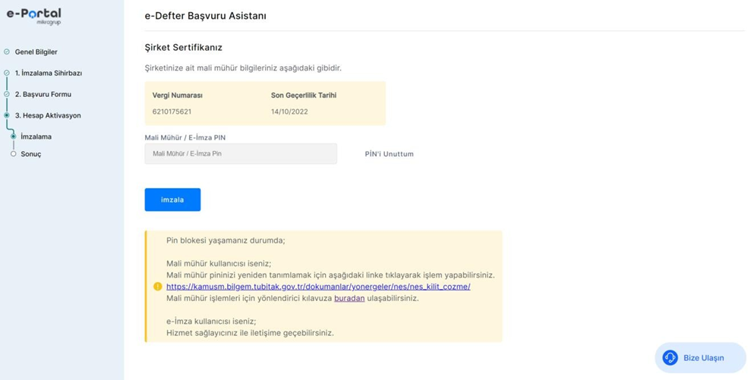The width and height of the screenshot is (748, 380).
Task: Go to 1. İmzalama Sihirbazı step
Action: click(x=48, y=74)
